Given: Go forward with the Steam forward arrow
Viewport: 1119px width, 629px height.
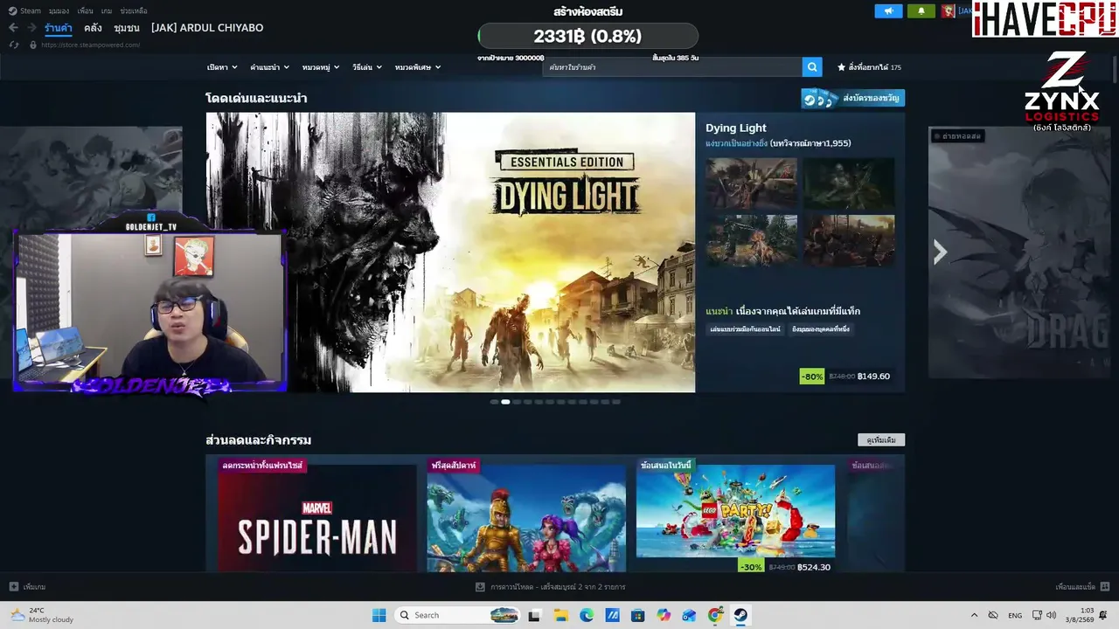Looking at the screenshot, I should [x=31, y=28].
